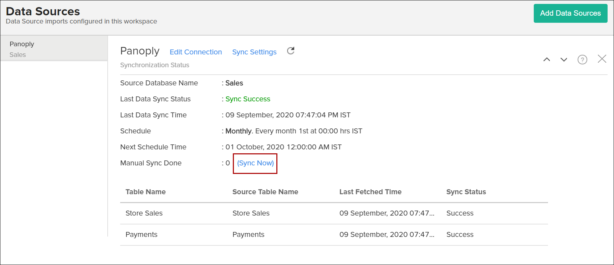Viewport: 614px width, 265px height.
Task: Click the Success status of Payments row
Action: tap(460, 235)
